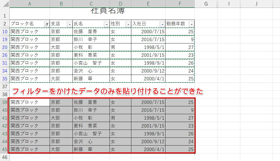Select column A header

pyautogui.click(x=30, y=4)
